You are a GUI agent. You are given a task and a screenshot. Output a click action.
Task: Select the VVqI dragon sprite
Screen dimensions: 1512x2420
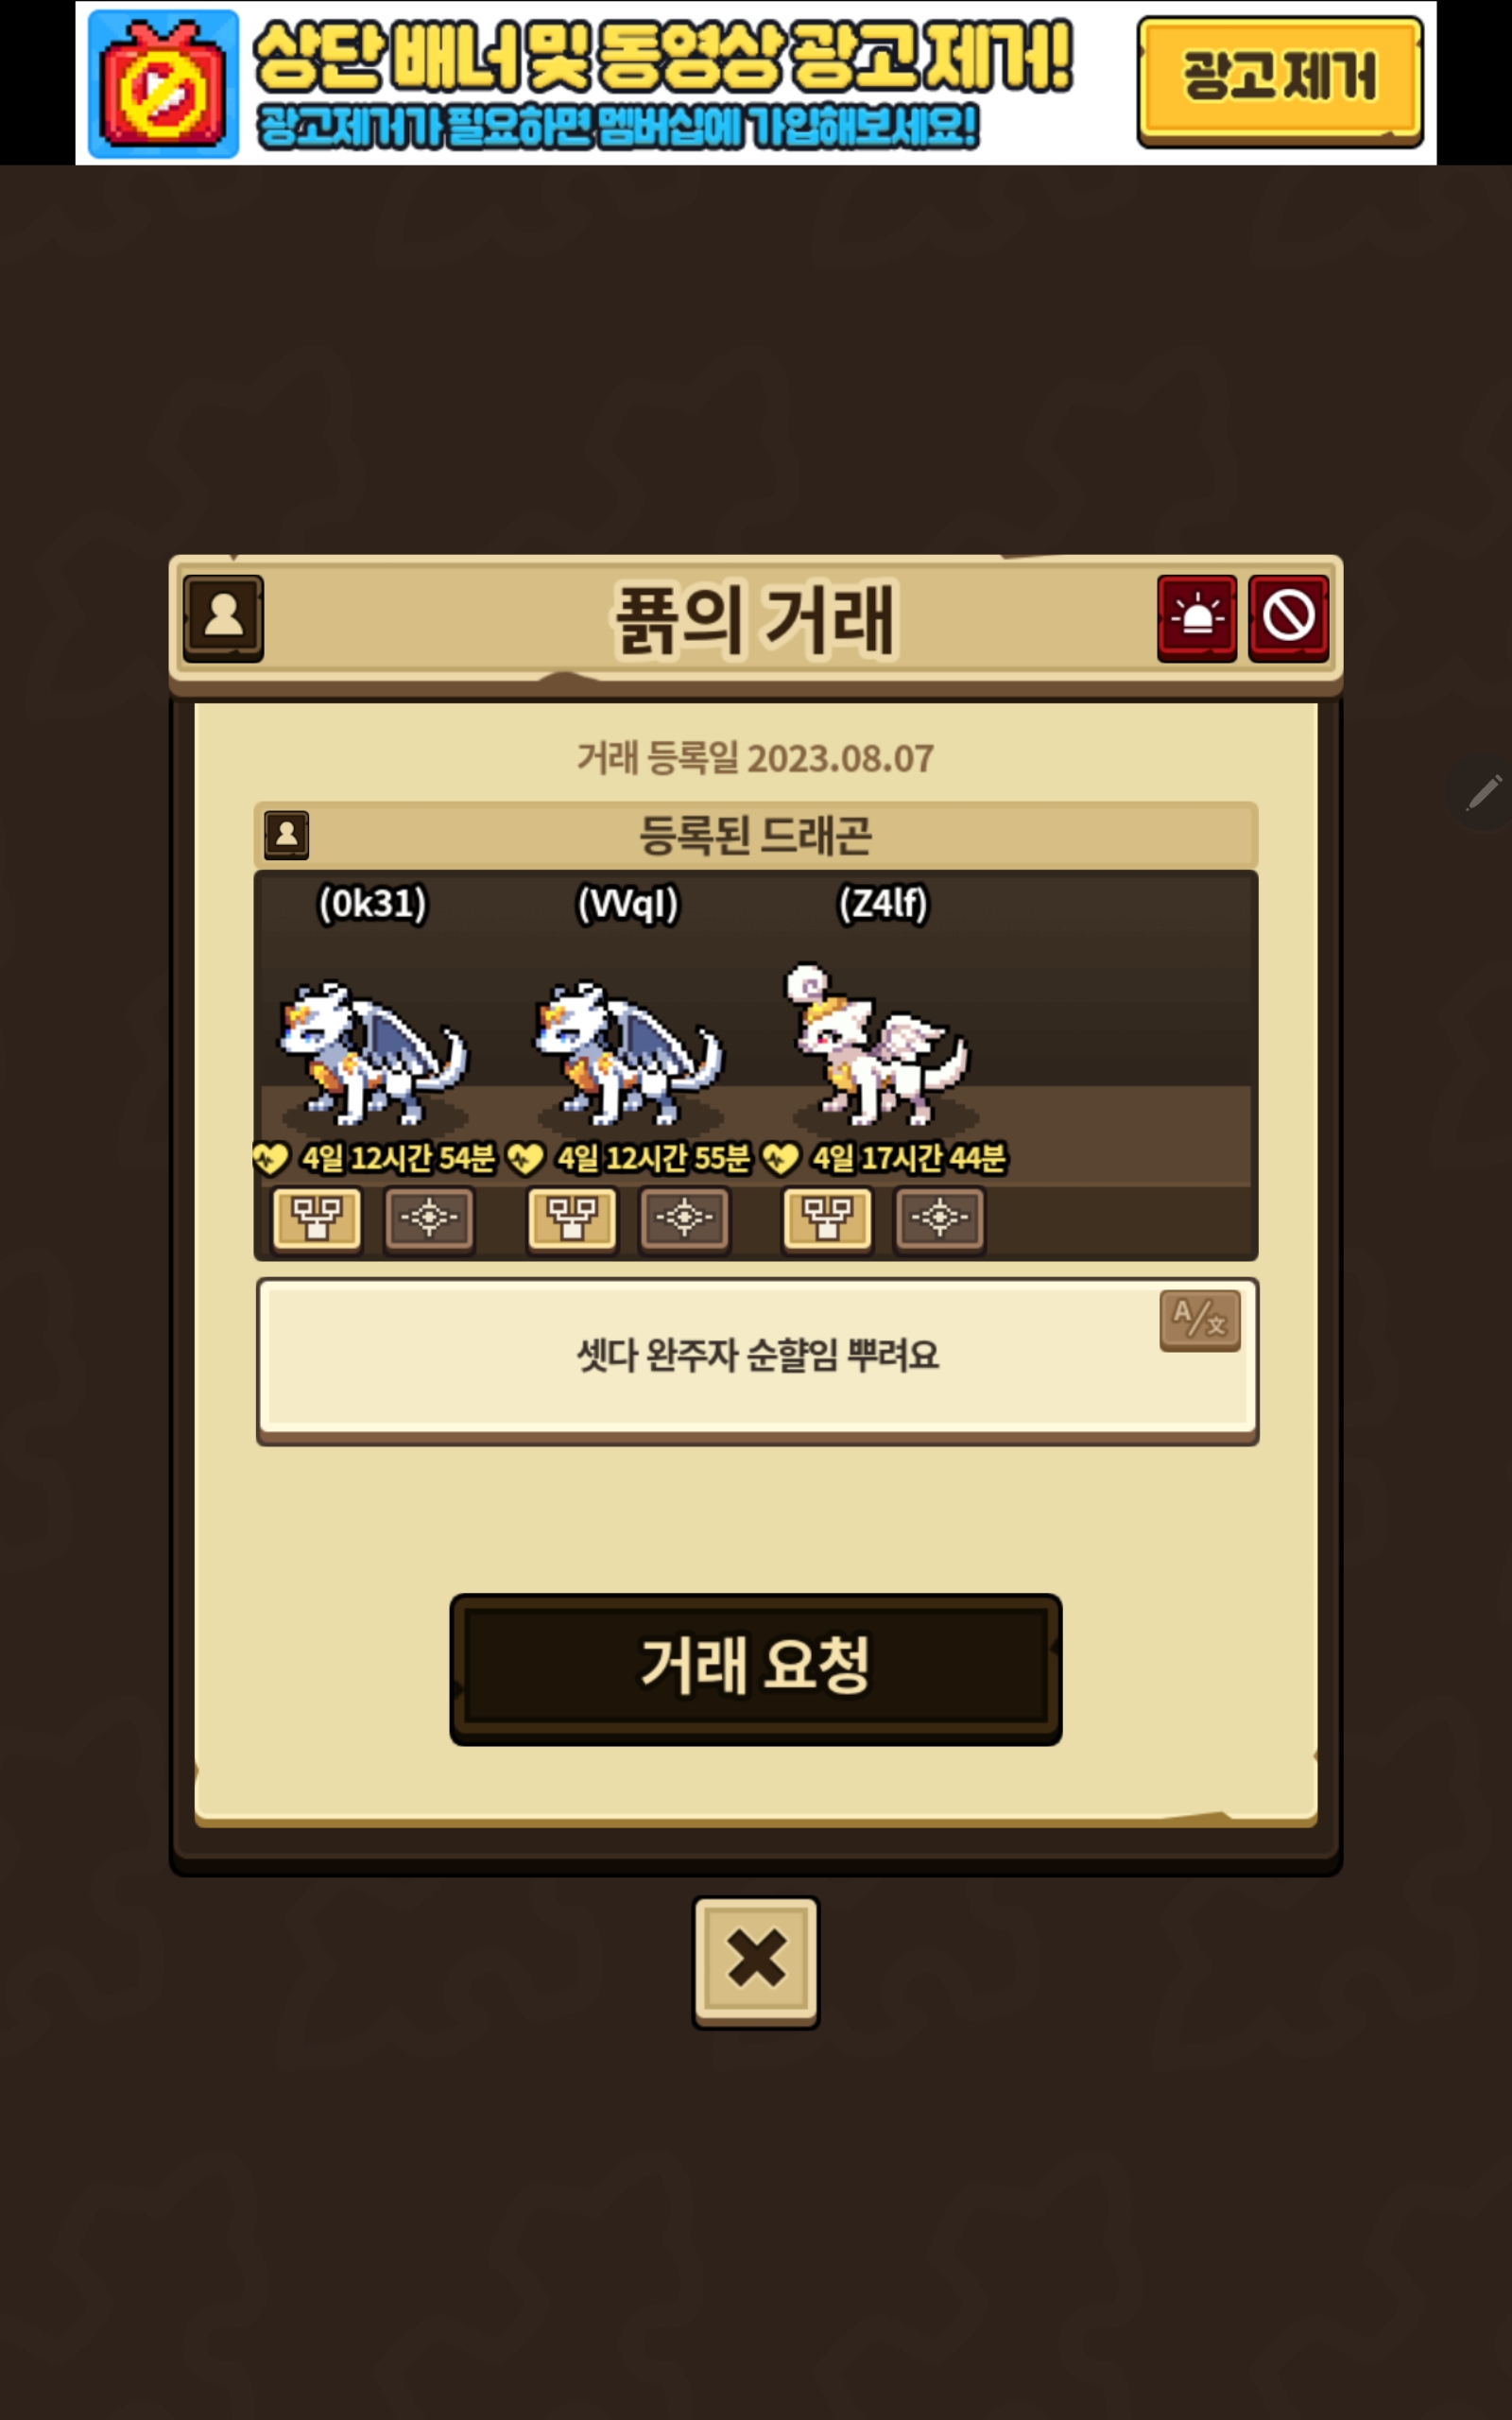627,1052
